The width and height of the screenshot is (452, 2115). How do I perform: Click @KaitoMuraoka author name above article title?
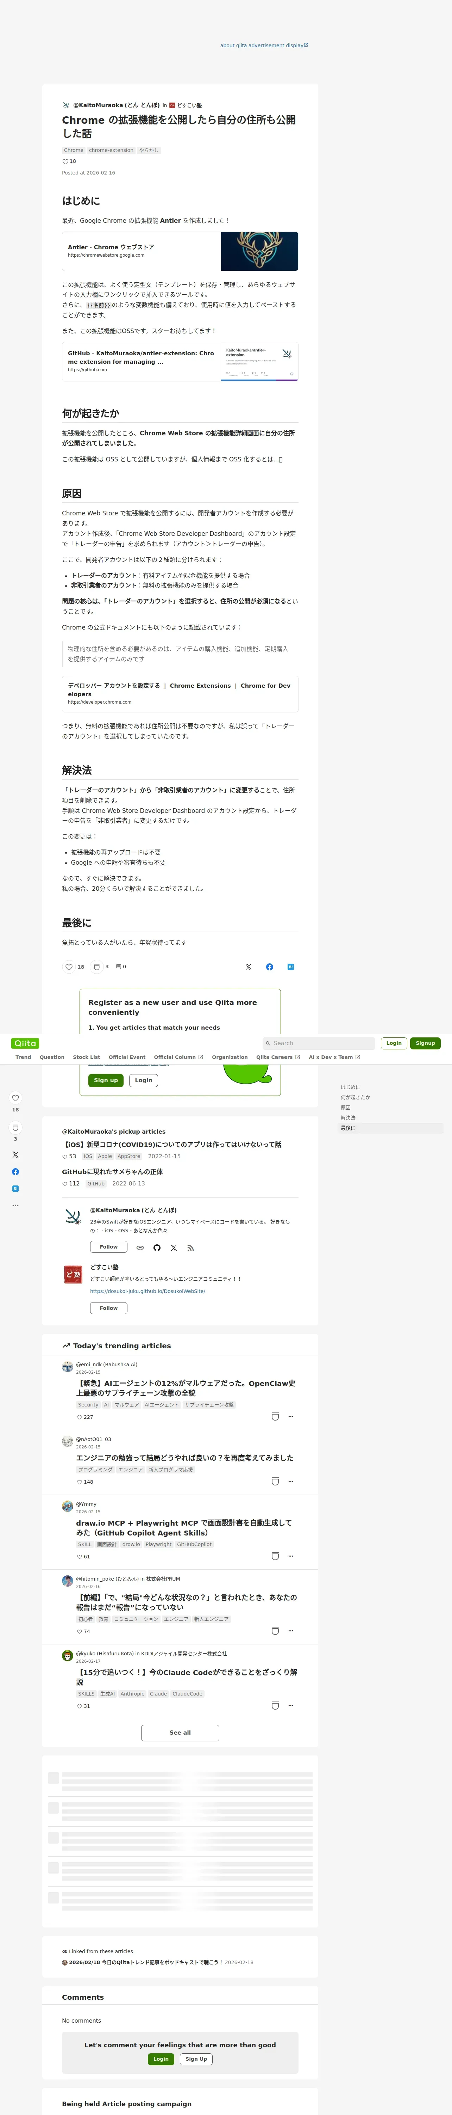(116, 105)
